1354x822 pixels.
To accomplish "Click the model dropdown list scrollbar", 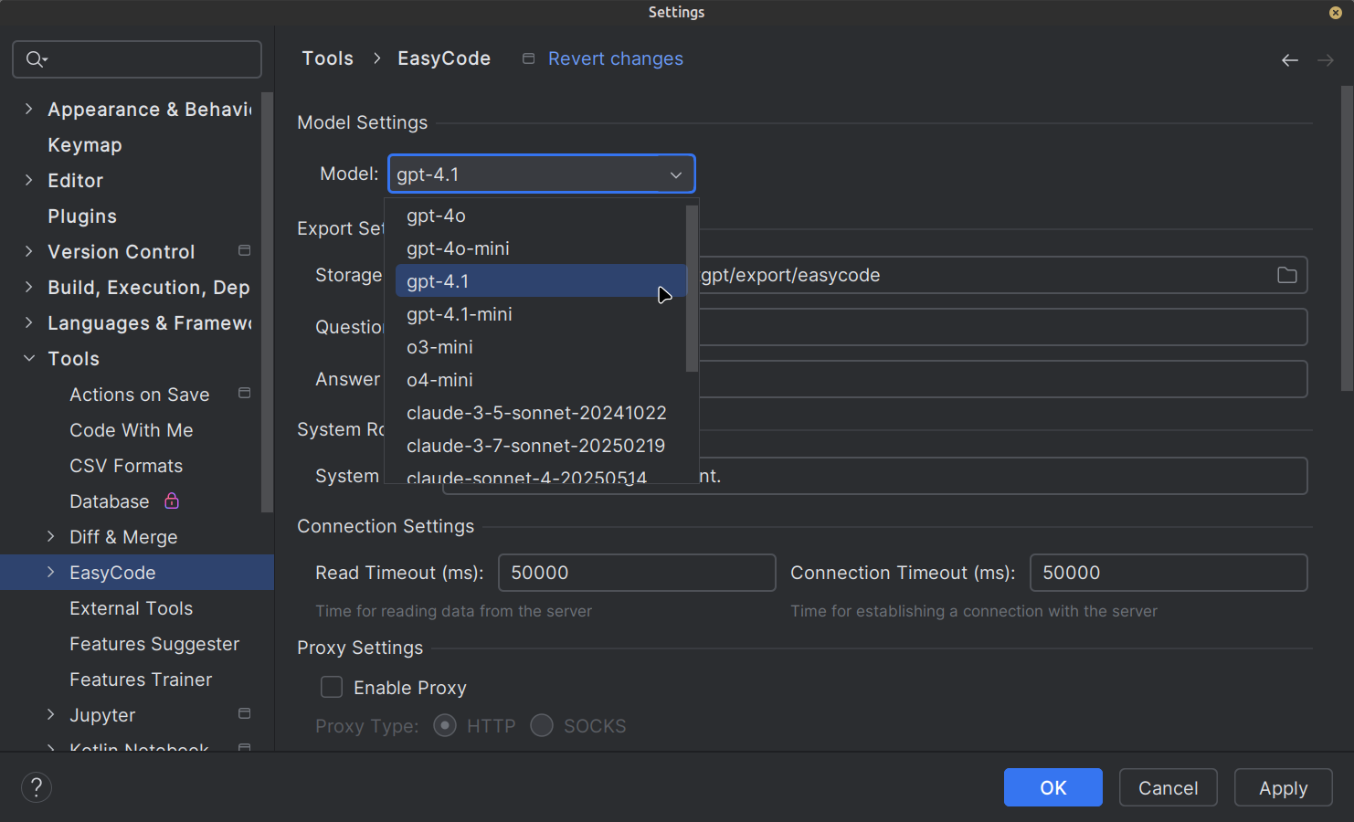I will pyautogui.click(x=692, y=289).
